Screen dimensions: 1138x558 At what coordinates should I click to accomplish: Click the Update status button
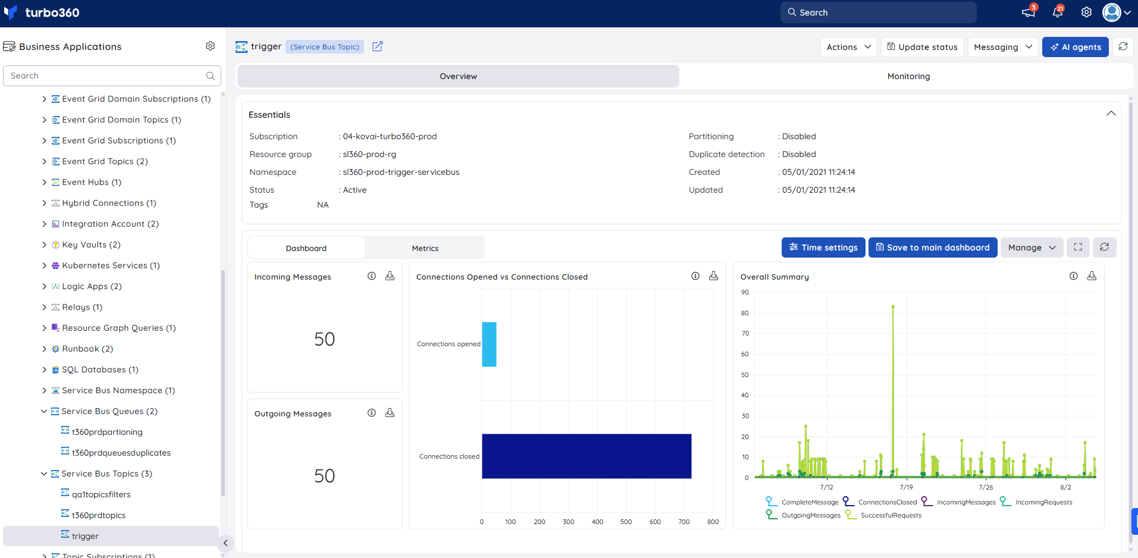pos(922,47)
